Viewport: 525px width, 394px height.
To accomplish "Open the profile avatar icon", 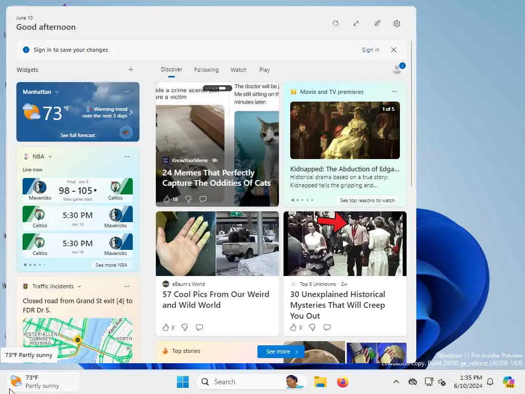I will 398,68.
